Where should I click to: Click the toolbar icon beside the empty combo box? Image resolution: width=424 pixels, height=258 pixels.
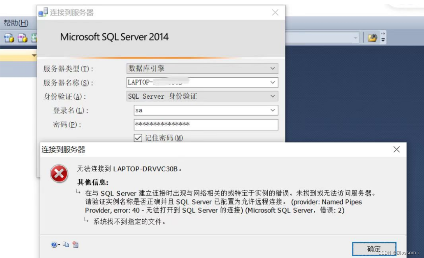point(372,38)
